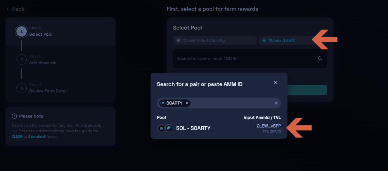The height and width of the screenshot is (171, 388).
Task: Go back using the Back chevron
Action: pos(8,9)
